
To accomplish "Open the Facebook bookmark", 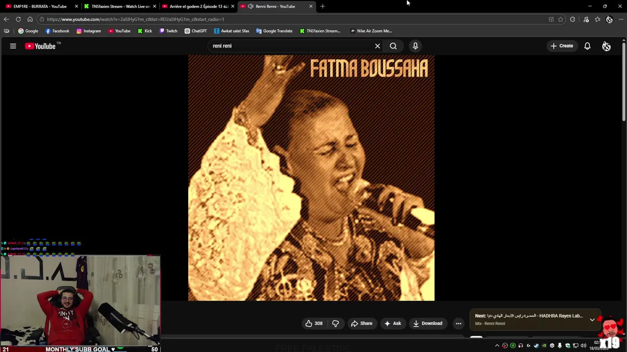I will [x=57, y=31].
